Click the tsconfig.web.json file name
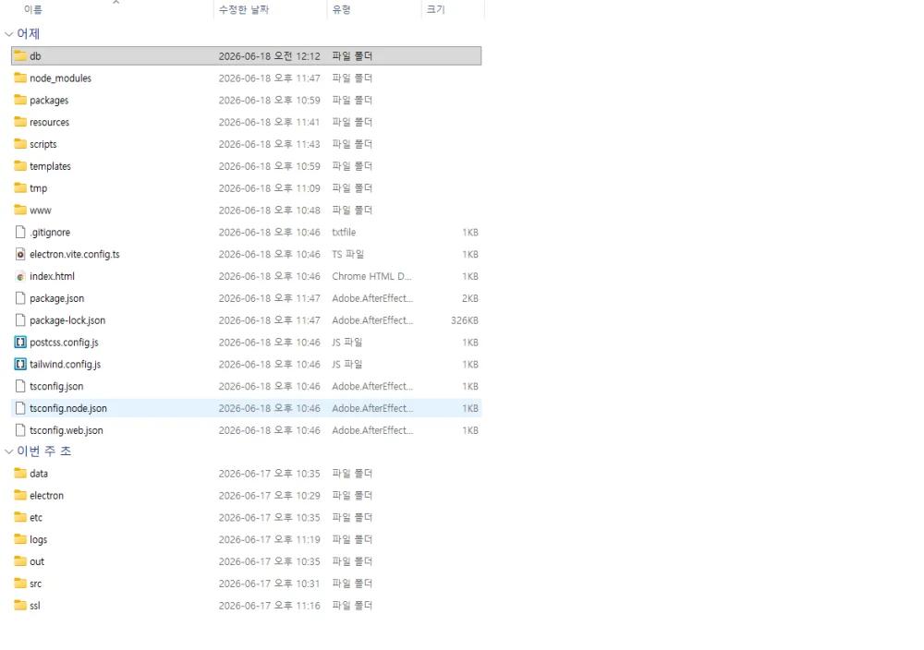The image size is (924, 650). 67,430
